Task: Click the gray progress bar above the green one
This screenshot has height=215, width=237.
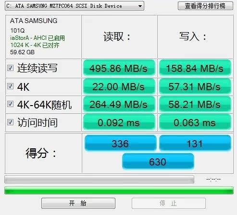Action: (99, 179)
